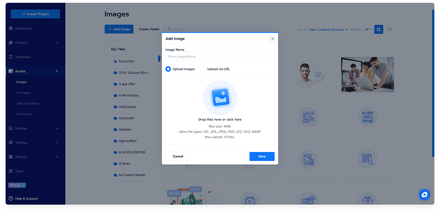The width and height of the screenshot is (440, 213).
Task: Go to Collections under Assets
Action: pyautogui.click(x=24, y=114)
